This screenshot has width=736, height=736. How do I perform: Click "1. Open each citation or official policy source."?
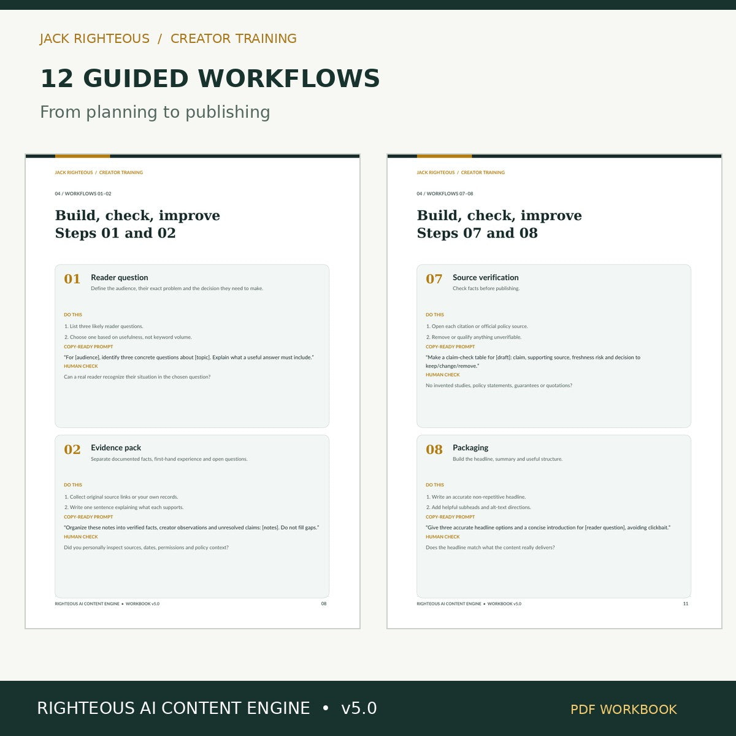[477, 326]
